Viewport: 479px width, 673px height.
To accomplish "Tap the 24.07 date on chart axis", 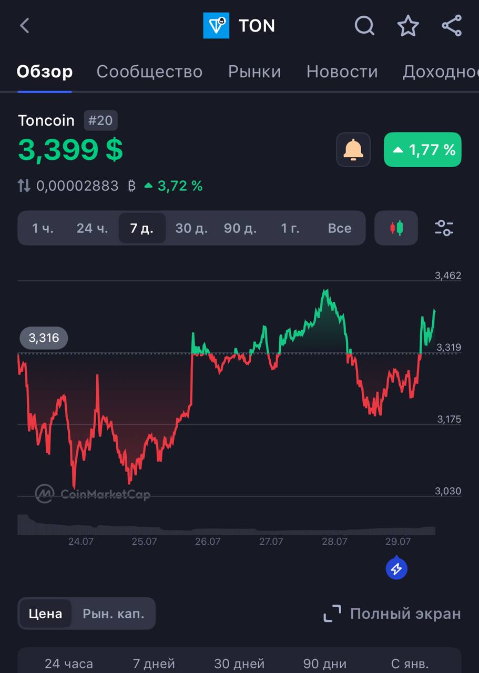I will [x=81, y=542].
